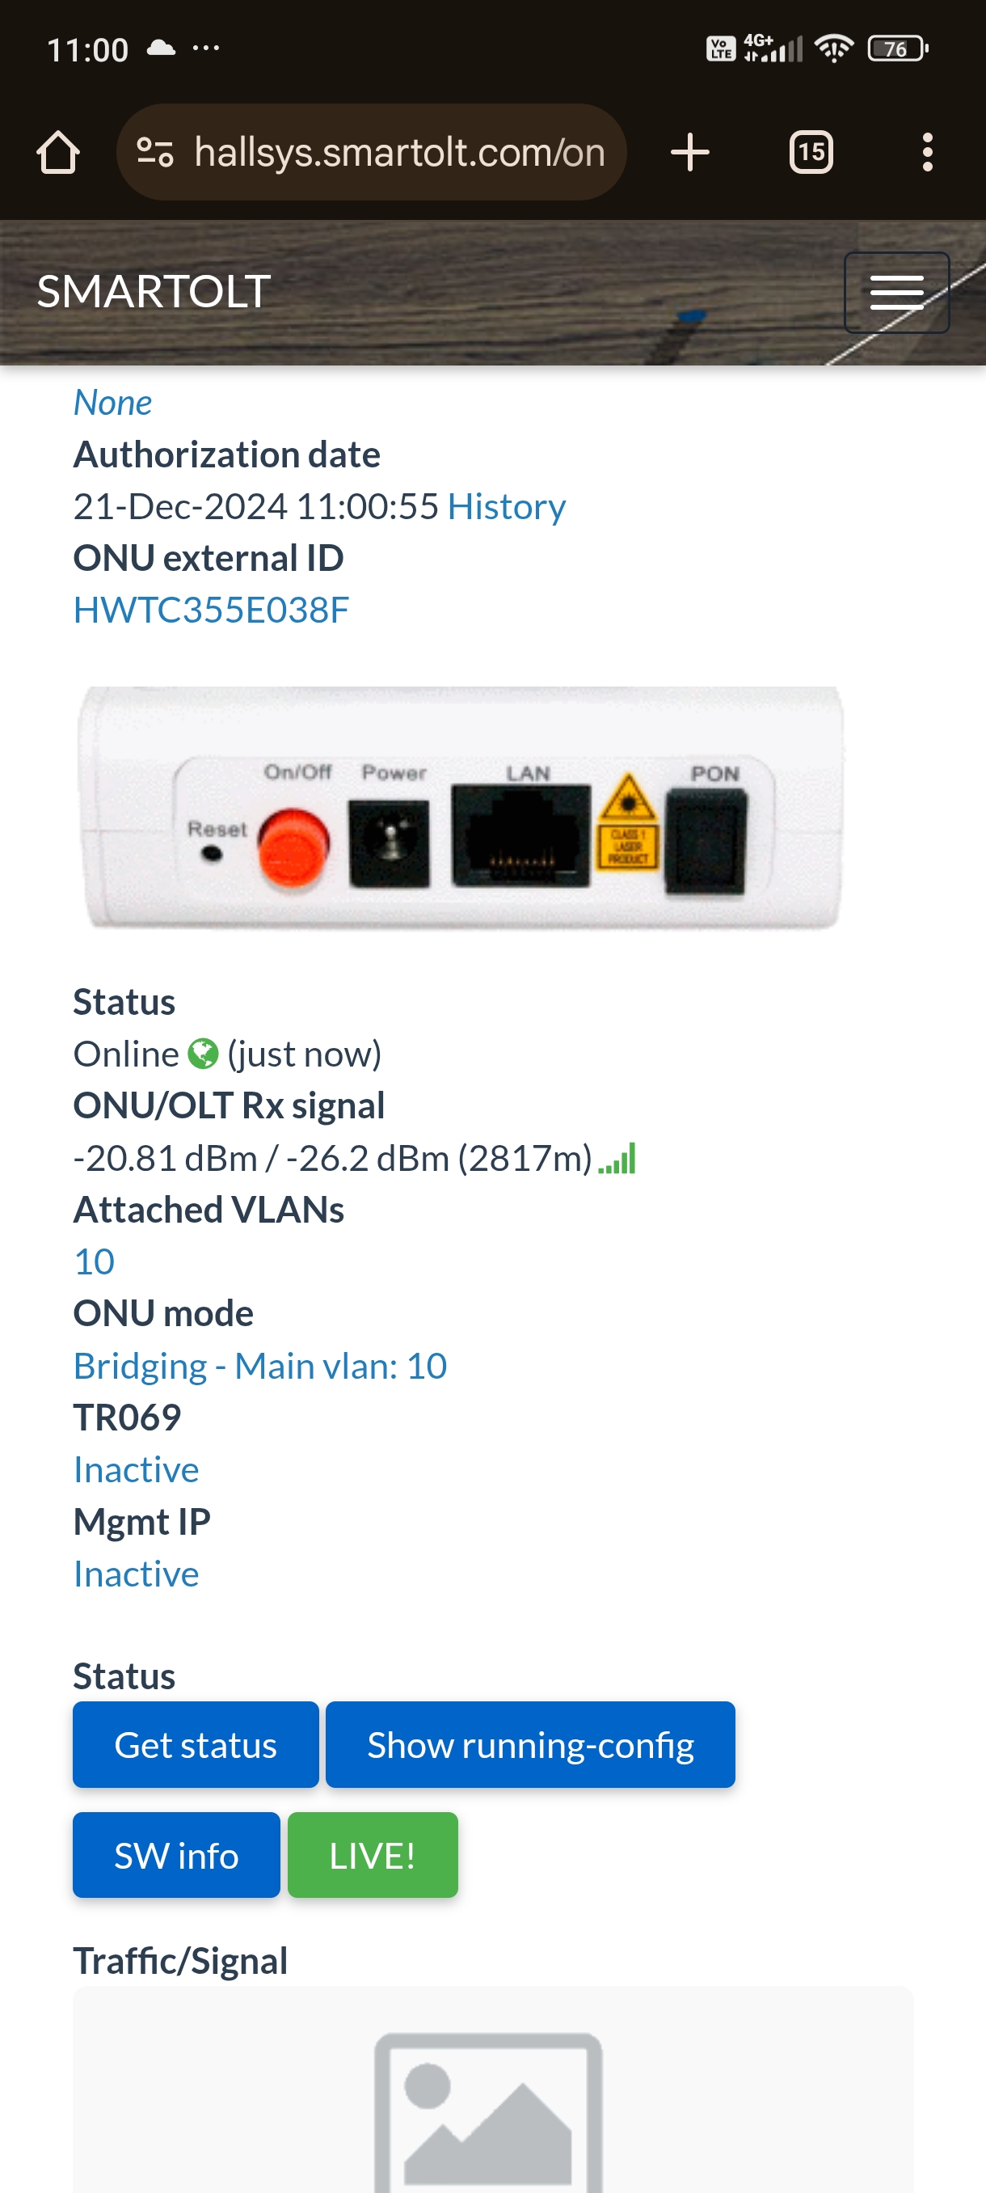Image resolution: width=986 pixels, height=2193 pixels.
Task: Click the green online globe status icon
Action: point(203,1054)
